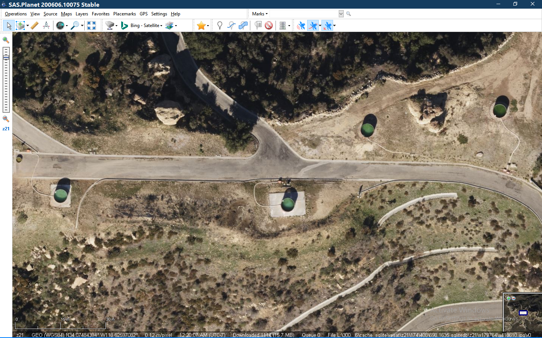Select the distance measurement ruler tool
The image size is (542, 338).
tap(34, 25)
